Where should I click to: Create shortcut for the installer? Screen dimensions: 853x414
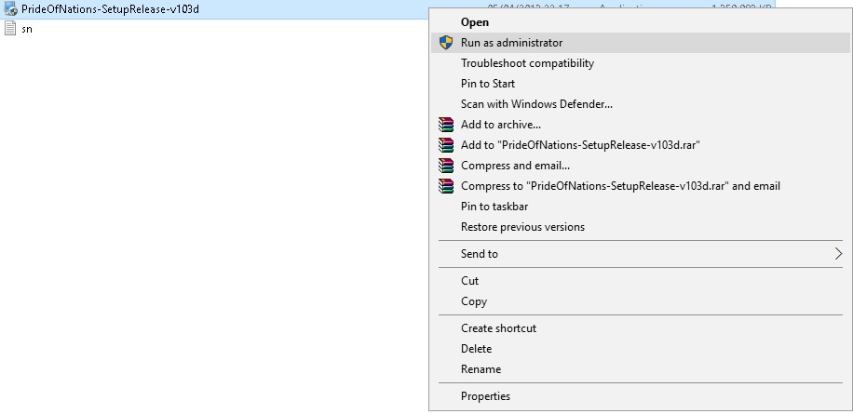[x=498, y=328]
